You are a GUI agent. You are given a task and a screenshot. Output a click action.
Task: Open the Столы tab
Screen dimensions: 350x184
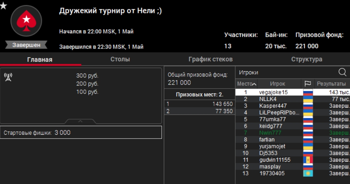(x=120, y=59)
